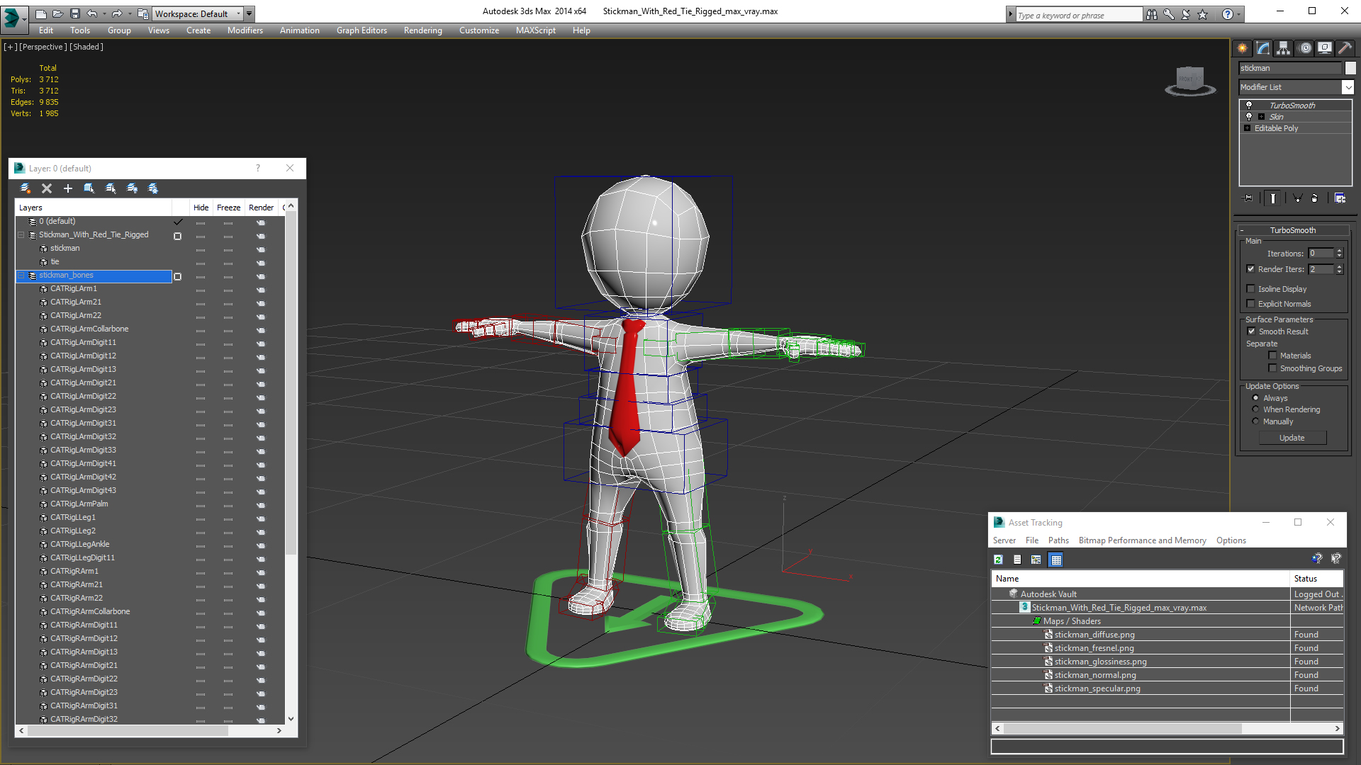The height and width of the screenshot is (765, 1361).
Task: Enable Explicit Normals checkbox
Action: pyautogui.click(x=1251, y=304)
